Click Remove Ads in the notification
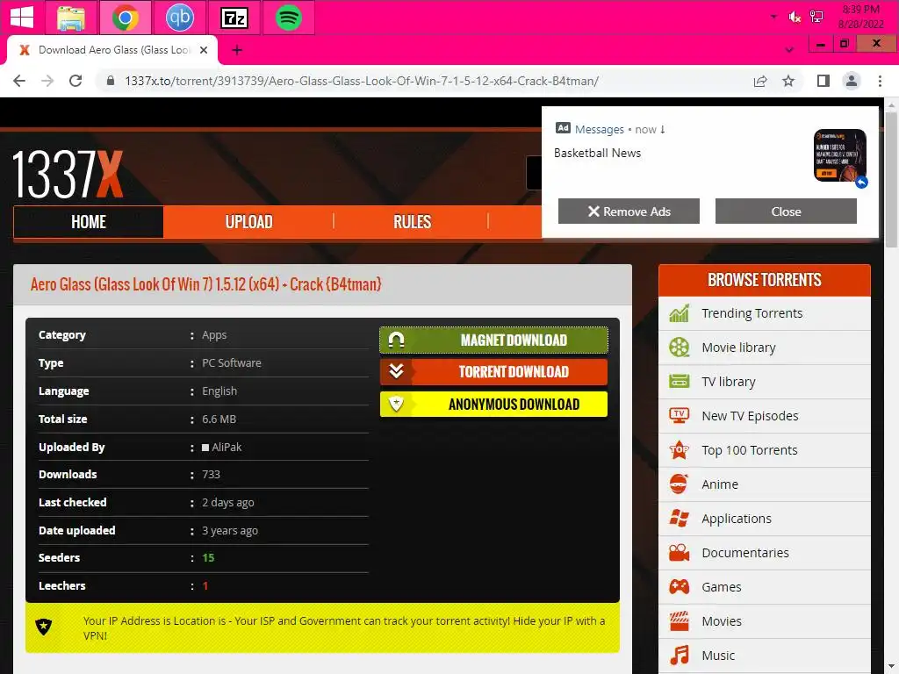Screen dimensions: 899x674 (629, 212)
